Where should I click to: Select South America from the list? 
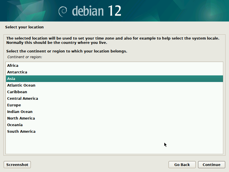[x=21, y=131]
